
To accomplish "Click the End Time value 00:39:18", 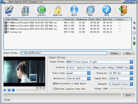I will [107, 26].
